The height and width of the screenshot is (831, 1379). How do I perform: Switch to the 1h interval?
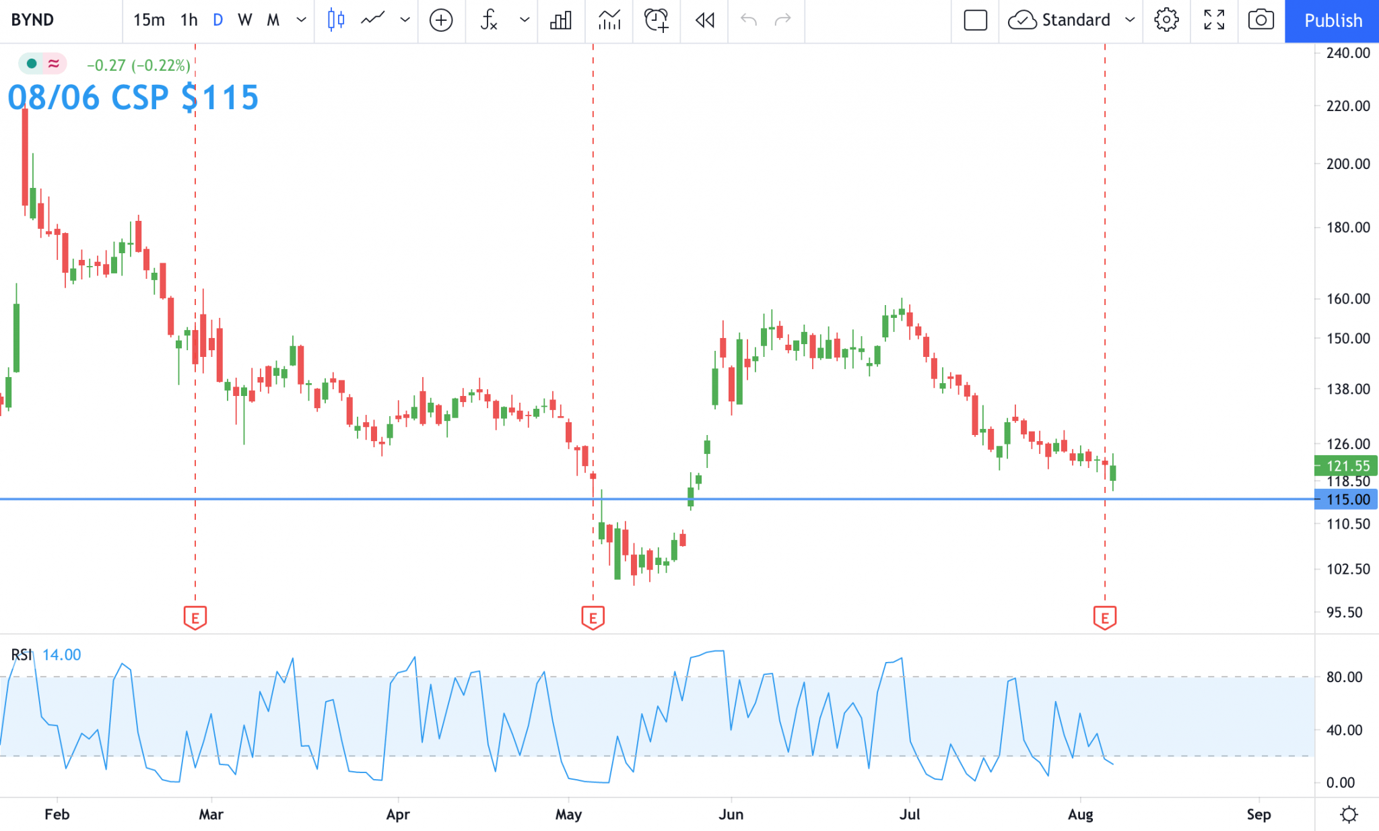[x=189, y=20]
